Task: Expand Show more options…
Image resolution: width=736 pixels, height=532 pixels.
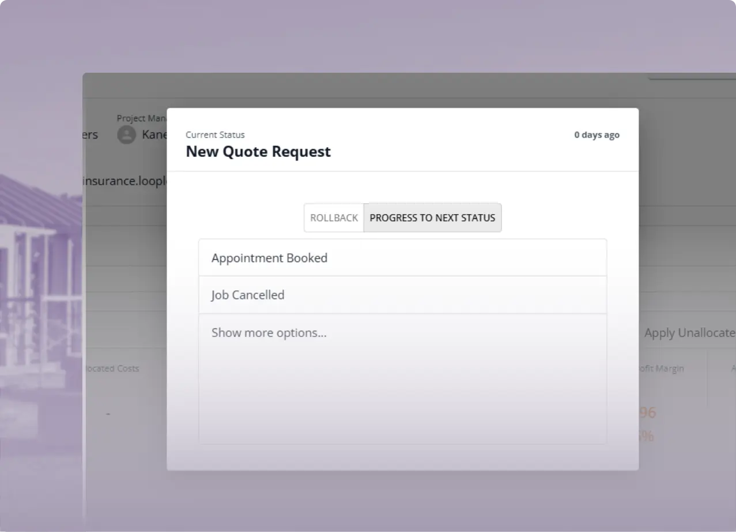Action: click(269, 333)
